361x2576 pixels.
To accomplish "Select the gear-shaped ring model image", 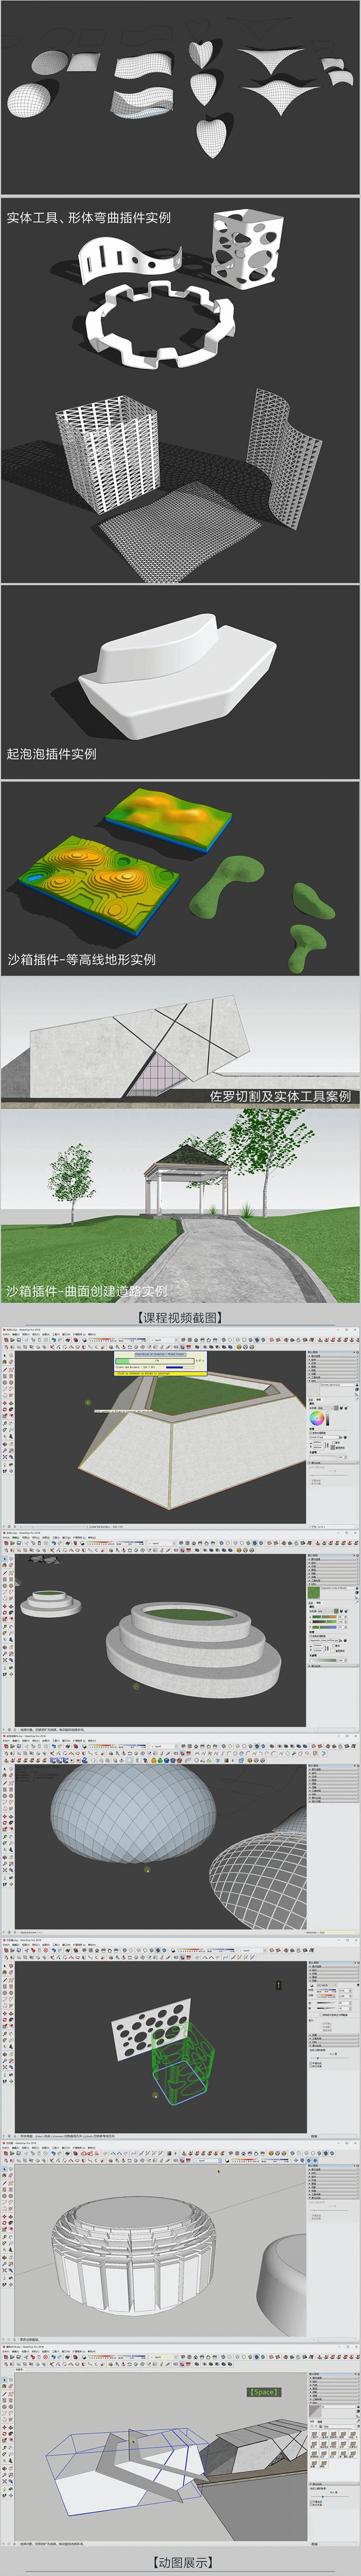I will tap(160, 324).
